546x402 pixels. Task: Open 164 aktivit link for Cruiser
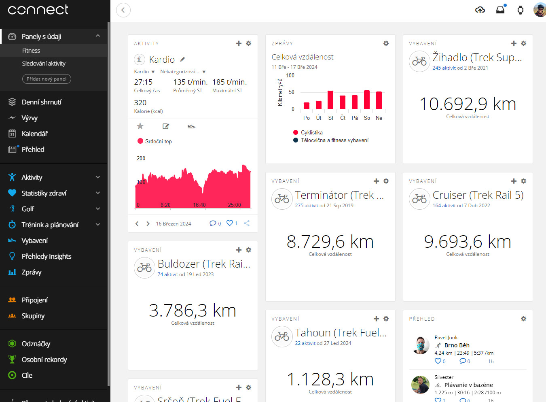[x=444, y=206]
